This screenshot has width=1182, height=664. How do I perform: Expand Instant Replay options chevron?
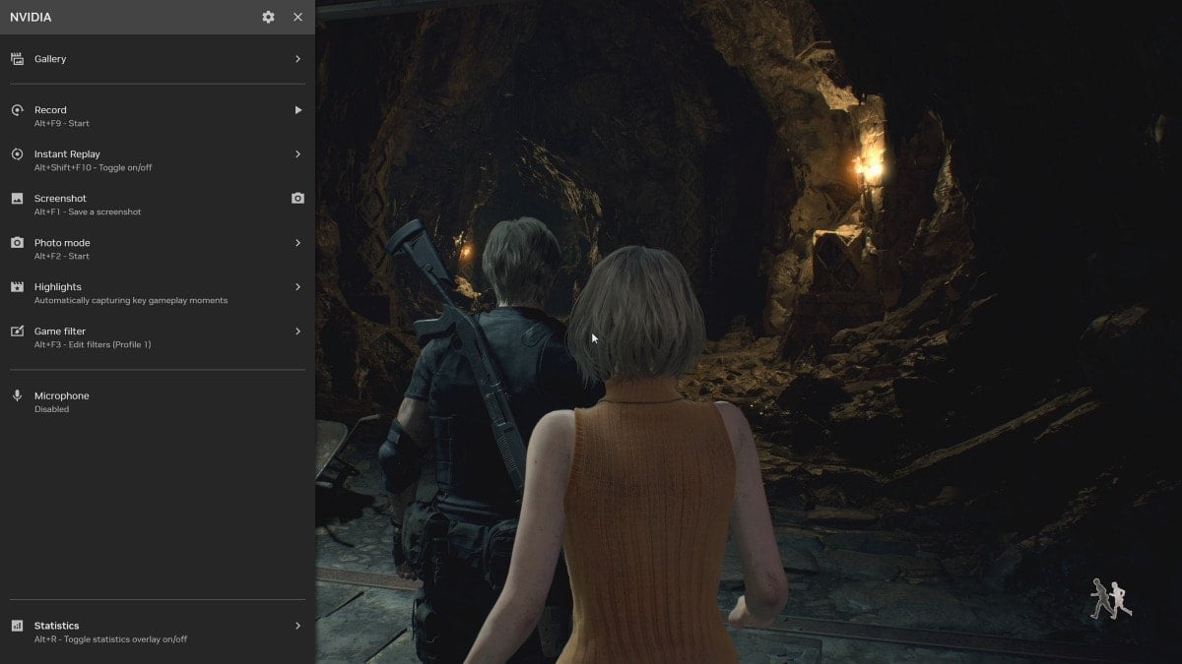coord(297,154)
